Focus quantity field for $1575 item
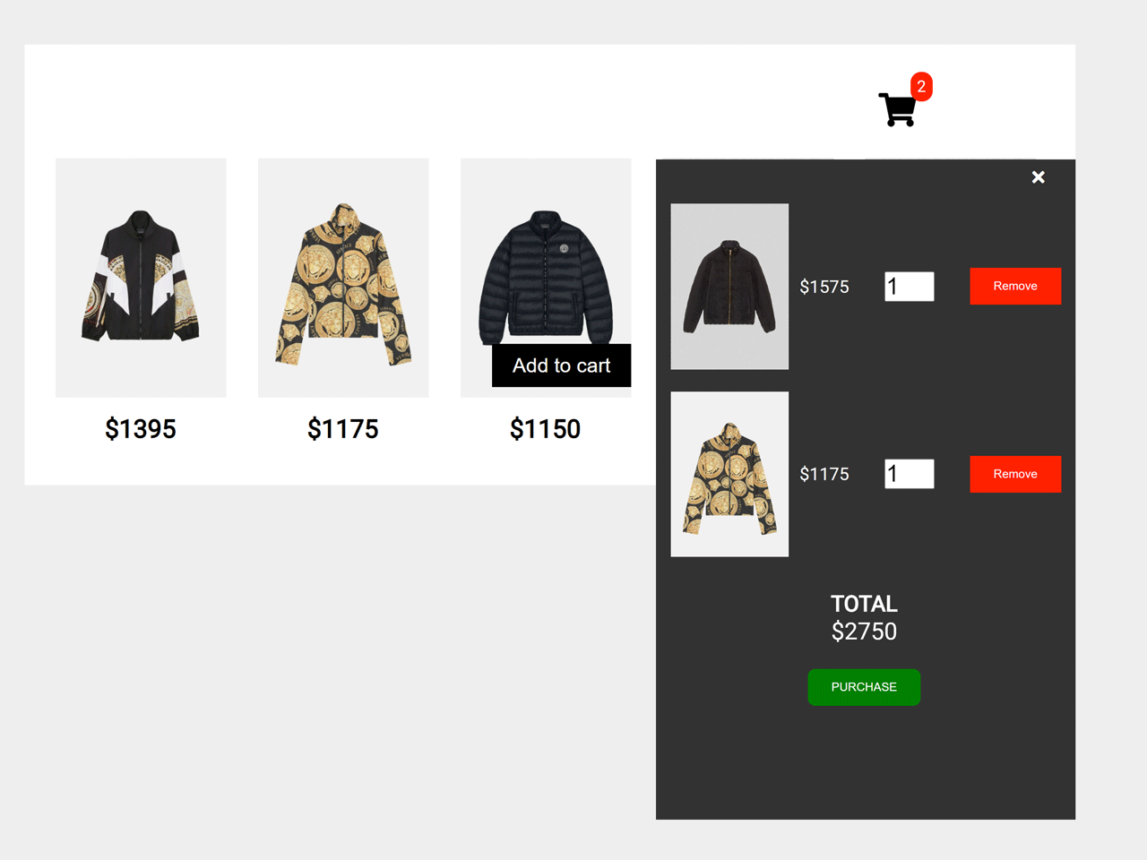The width and height of the screenshot is (1147, 860). pos(909,287)
